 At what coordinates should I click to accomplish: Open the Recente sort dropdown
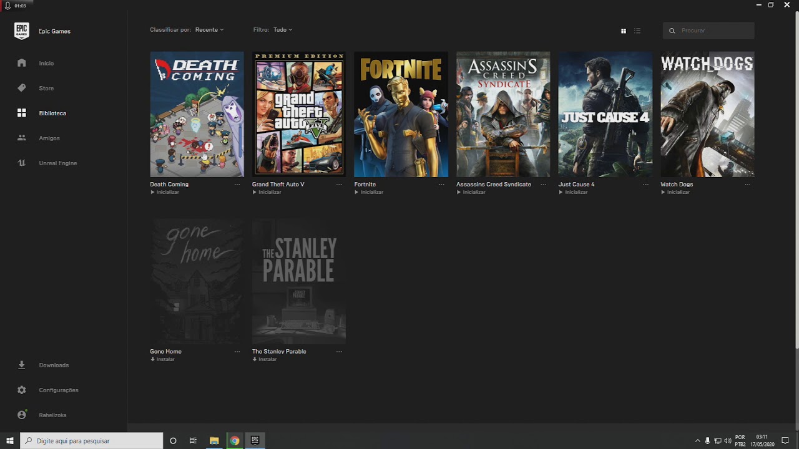[209, 30]
